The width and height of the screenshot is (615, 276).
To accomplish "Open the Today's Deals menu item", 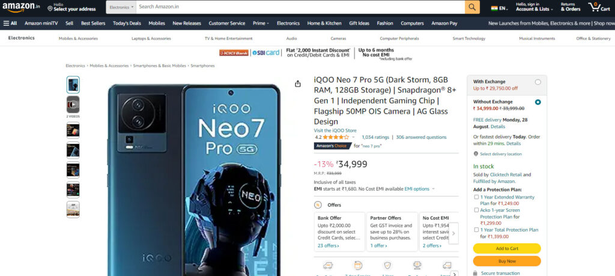I will (x=127, y=23).
